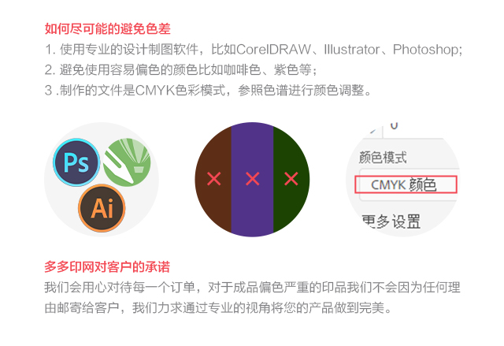The image size is (504, 346).
Task: Click the line mentioning CorelDRAW and Photoshop
Action: click(x=254, y=50)
